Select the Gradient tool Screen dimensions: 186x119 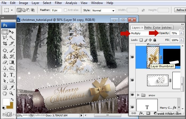(11, 62)
